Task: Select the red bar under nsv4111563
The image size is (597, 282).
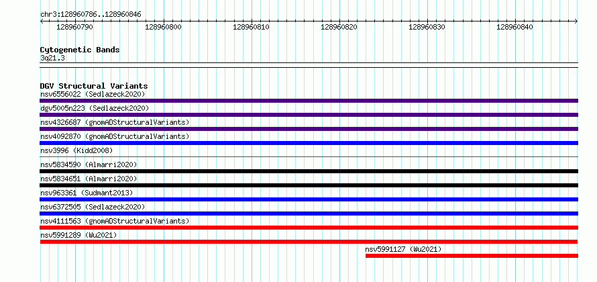Action: (309, 228)
